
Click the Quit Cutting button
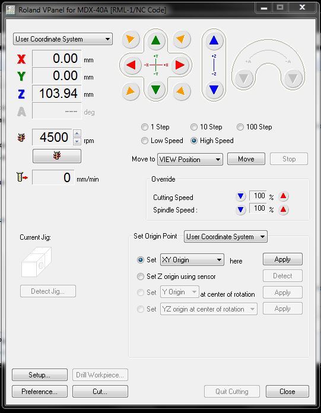pos(232,392)
